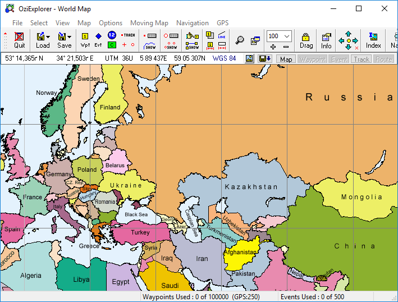The image size is (398, 302).
Task: Click the Save floppy-disk icon
Action: pos(62,36)
